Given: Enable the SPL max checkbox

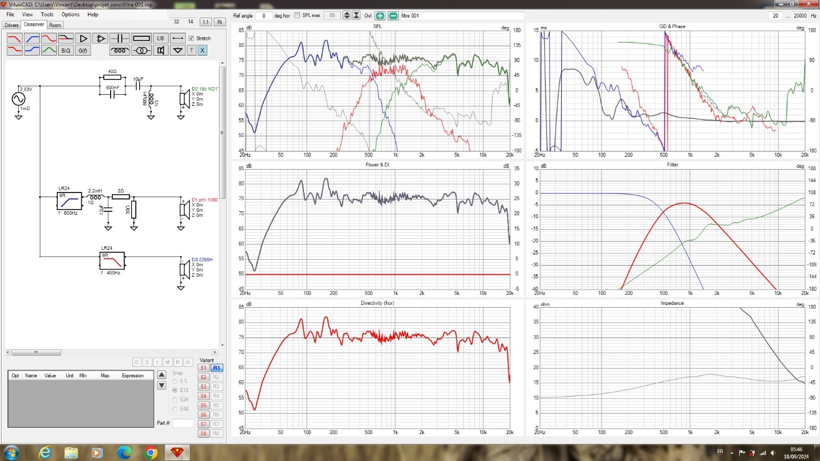Looking at the screenshot, I should tap(297, 15).
